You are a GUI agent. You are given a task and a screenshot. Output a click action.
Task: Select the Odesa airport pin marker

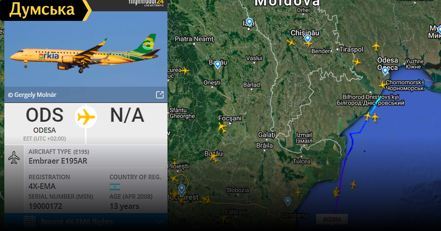coord(385,71)
